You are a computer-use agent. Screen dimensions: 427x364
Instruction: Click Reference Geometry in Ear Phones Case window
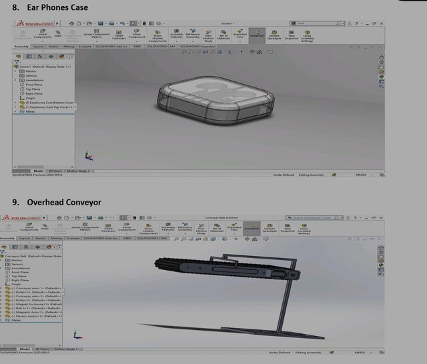tap(193, 34)
